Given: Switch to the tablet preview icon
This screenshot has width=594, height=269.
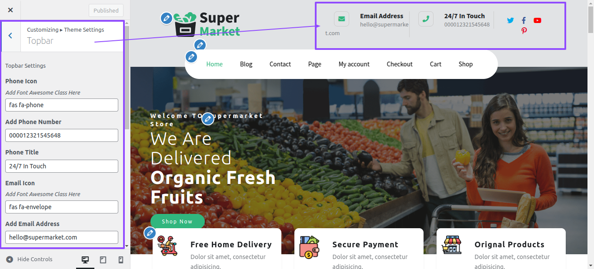Looking at the screenshot, I should click(103, 259).
